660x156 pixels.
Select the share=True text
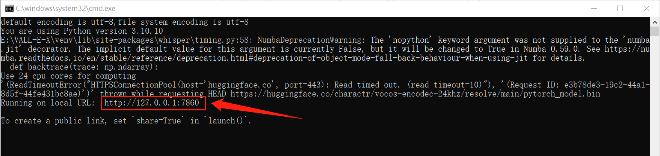pos(158,121)
